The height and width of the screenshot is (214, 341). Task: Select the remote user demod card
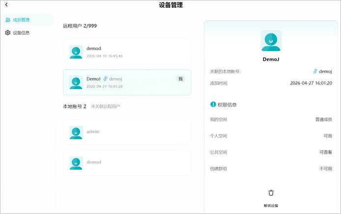coord(127,52)
